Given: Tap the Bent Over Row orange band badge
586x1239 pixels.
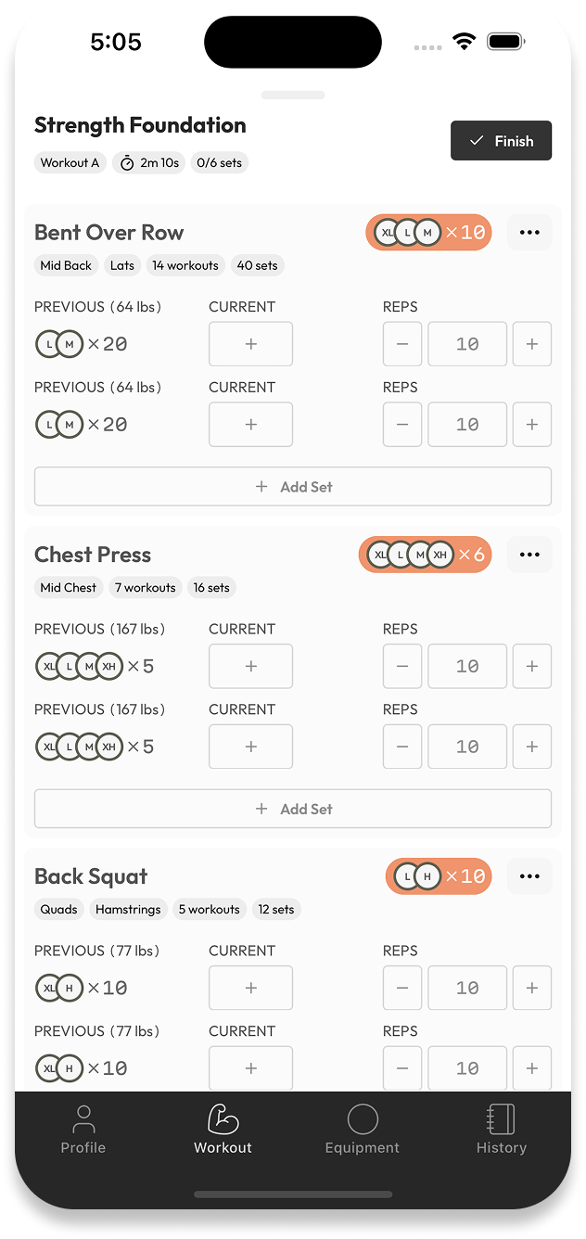Looking at the screenshot, I should coord(428,233).
